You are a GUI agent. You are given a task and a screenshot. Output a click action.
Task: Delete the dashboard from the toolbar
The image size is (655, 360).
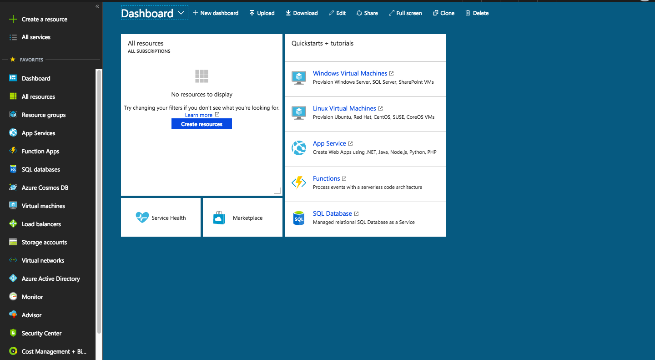477,13
